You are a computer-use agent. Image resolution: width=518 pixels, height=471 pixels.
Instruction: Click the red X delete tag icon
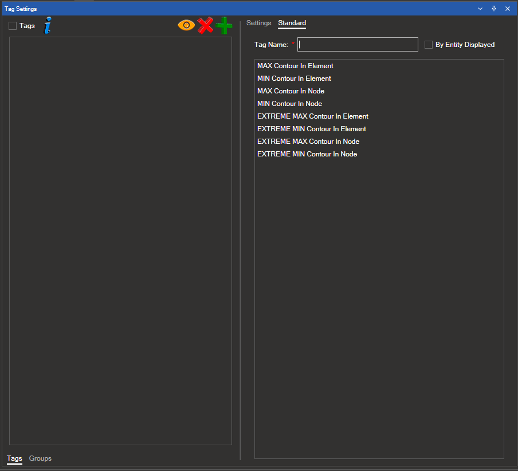click(205, 25)
